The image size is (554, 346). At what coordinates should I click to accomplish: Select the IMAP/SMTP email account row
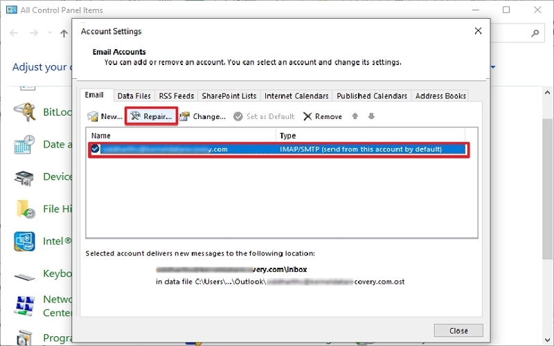[277, 149]
